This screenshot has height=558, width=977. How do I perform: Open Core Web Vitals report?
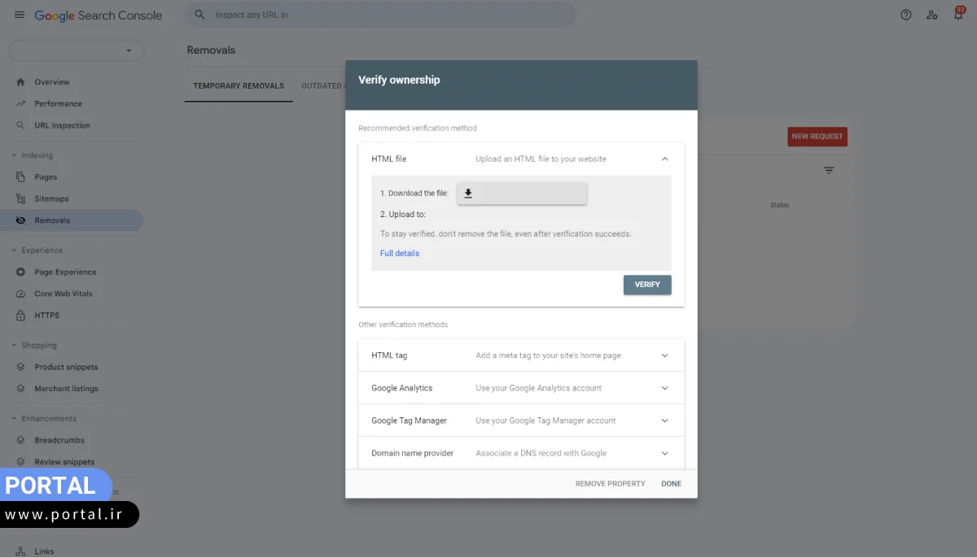64,294
